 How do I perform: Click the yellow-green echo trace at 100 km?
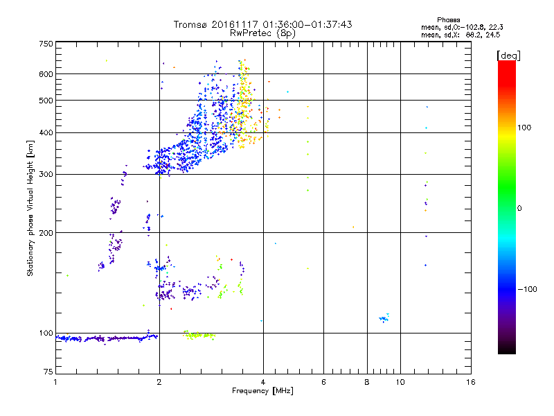tap(199, 335)
